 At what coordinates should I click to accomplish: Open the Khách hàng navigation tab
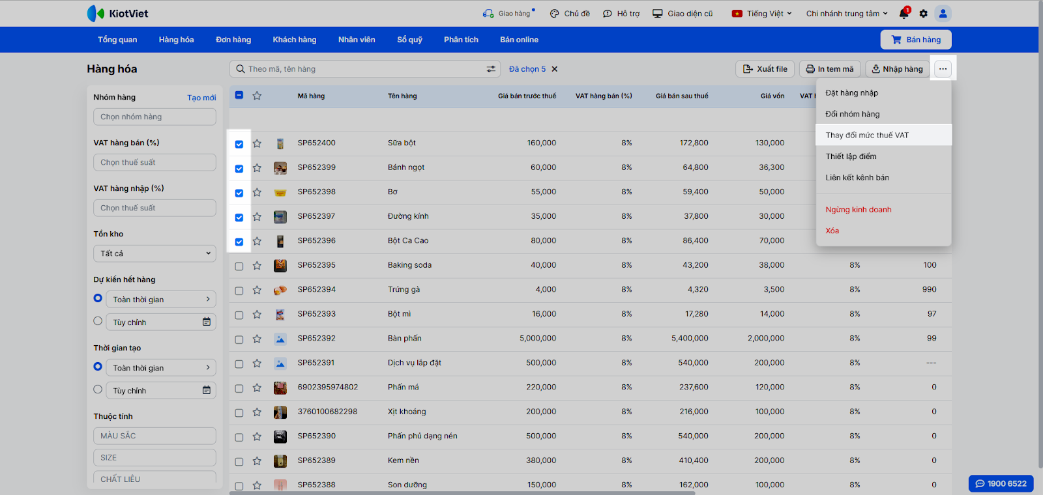click(294, 40)
